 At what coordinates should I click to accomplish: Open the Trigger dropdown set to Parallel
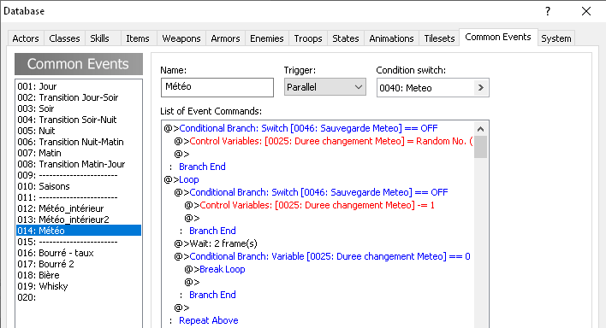pos(325,87)
